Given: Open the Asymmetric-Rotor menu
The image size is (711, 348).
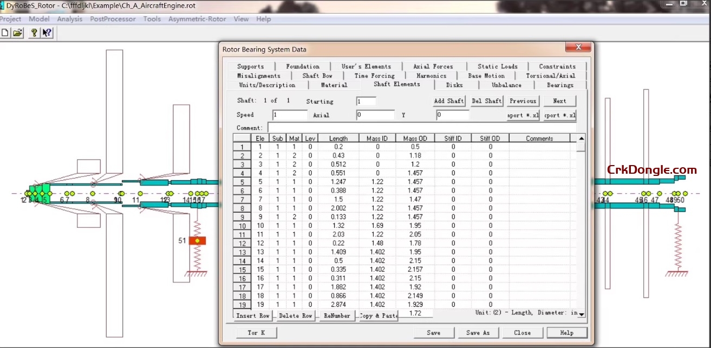Looking at the screenshot, I should click(197, 18).
